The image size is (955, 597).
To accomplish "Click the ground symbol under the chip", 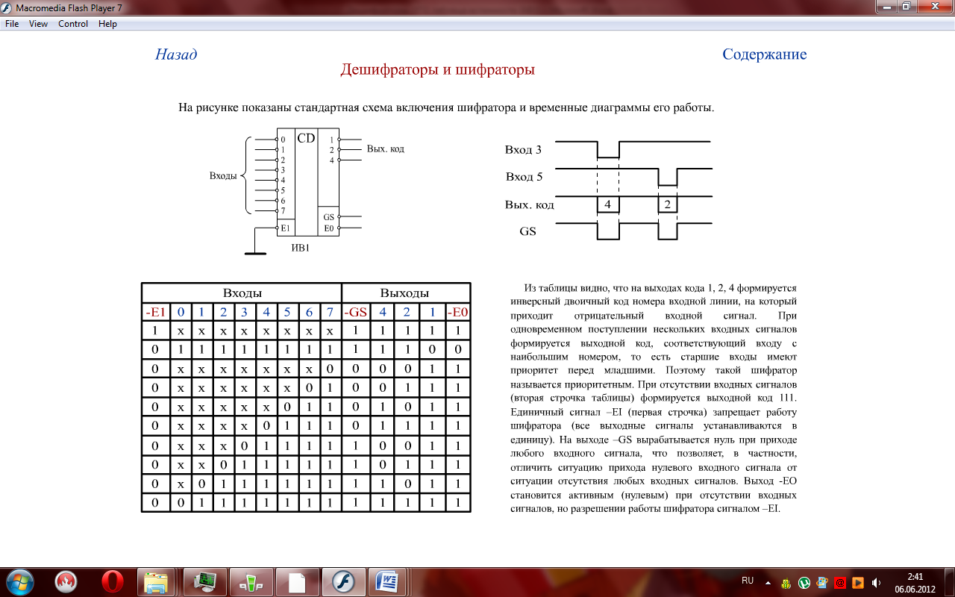I will point(255,252).
